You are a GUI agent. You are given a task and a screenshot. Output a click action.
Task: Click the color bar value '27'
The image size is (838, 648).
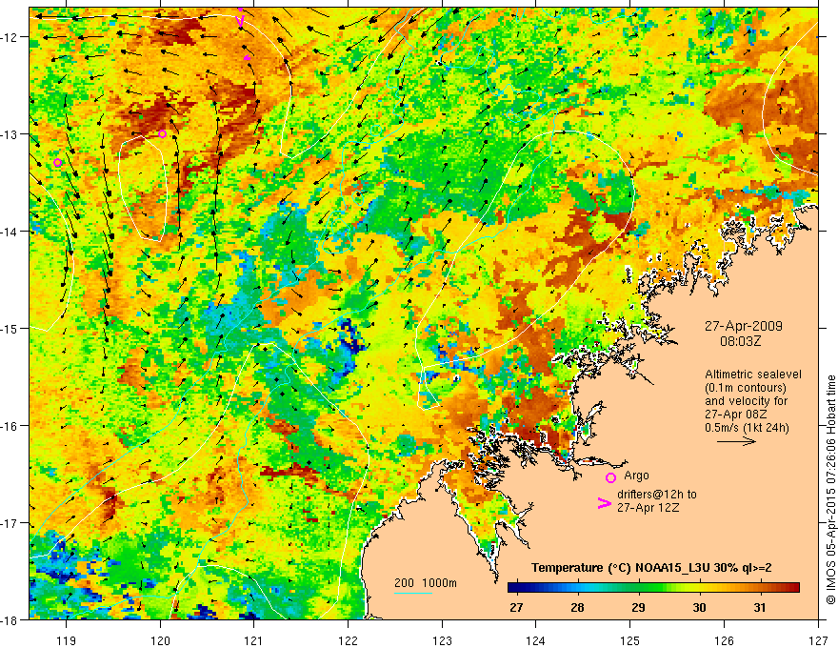click(x=516, y=607)
